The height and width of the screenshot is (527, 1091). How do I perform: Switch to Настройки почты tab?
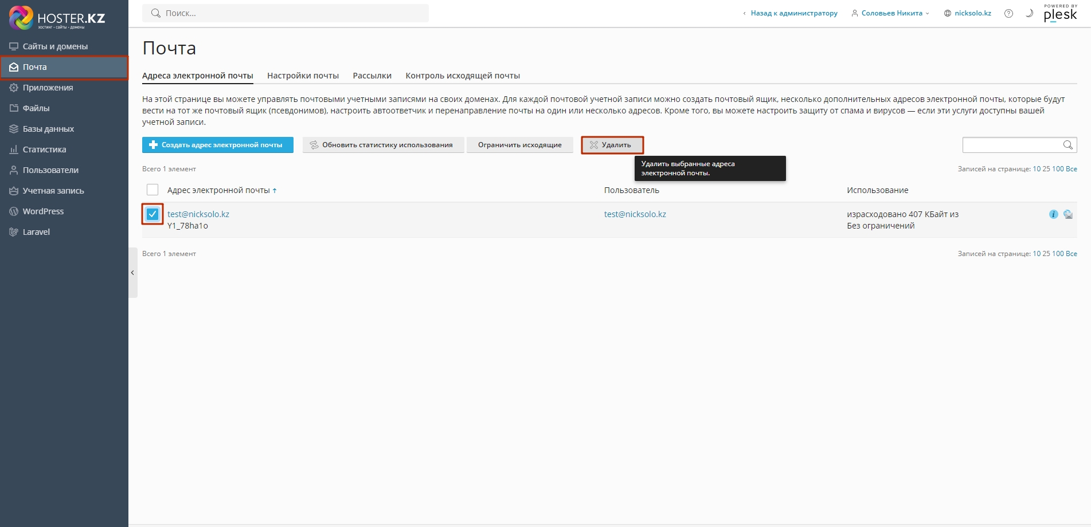[303, 76]
